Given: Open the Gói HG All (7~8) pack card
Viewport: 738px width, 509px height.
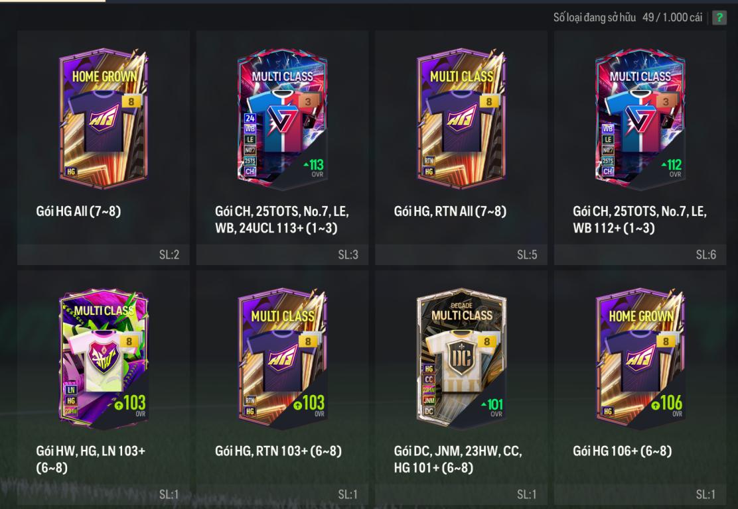Looking at the screenshot, I should click(104, 119).
